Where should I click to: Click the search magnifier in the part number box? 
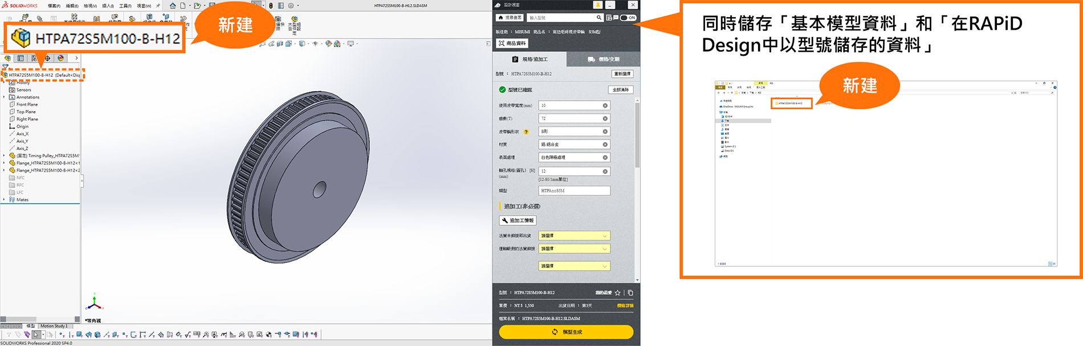tap(598, 18)
